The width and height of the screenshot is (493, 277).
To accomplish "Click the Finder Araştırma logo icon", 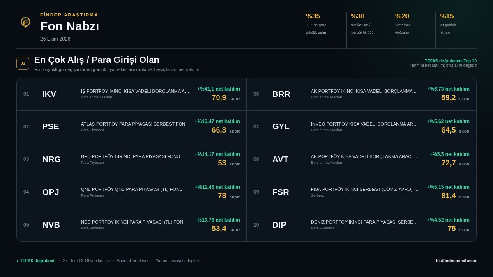I will 25,22.
